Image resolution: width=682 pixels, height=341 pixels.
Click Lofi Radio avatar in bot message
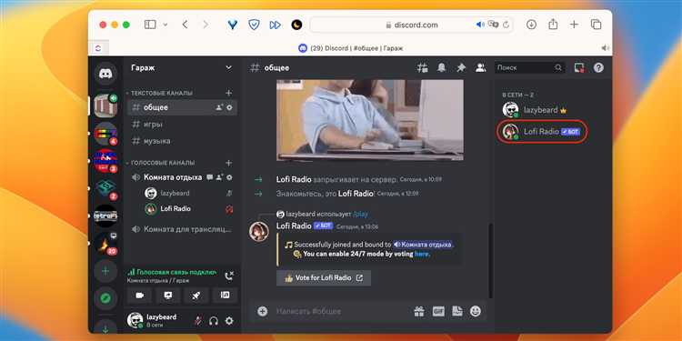coord(259,231)
